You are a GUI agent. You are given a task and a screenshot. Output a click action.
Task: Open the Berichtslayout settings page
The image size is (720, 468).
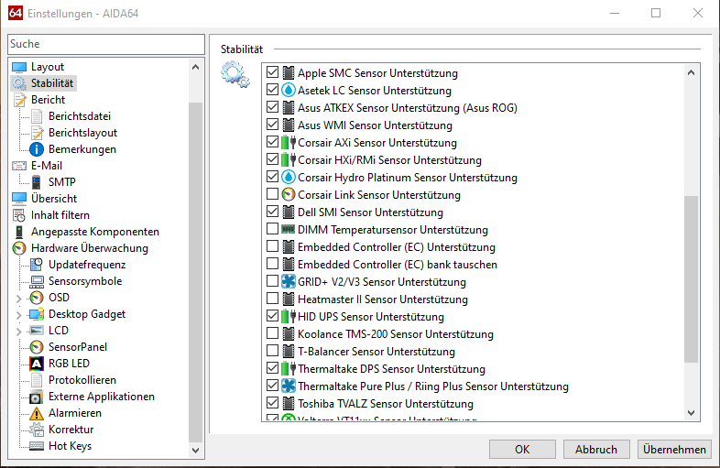(82, 133)
